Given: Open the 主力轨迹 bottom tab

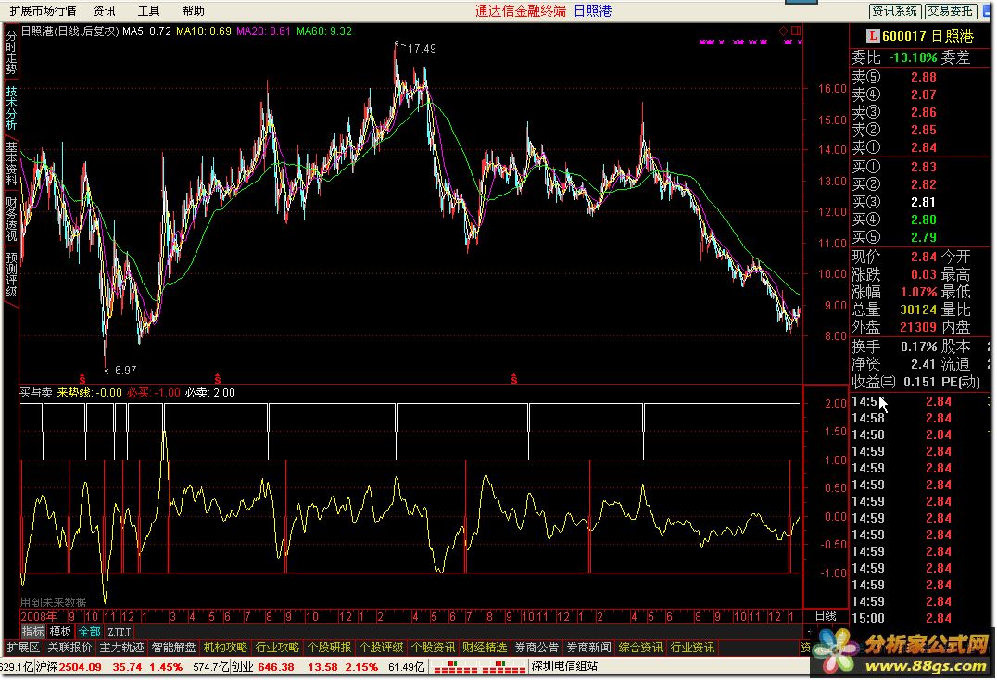Looking at the screenshot, I should (121, 648).
